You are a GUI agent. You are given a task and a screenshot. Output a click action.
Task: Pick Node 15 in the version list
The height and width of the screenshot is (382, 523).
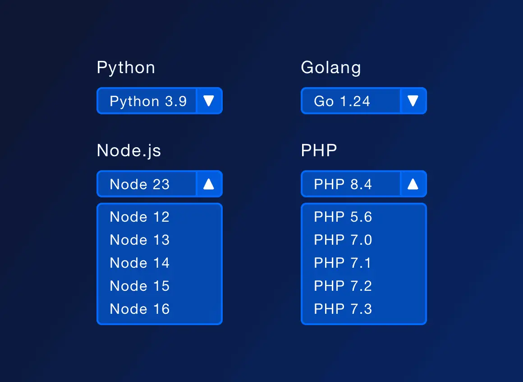(139, 286)
